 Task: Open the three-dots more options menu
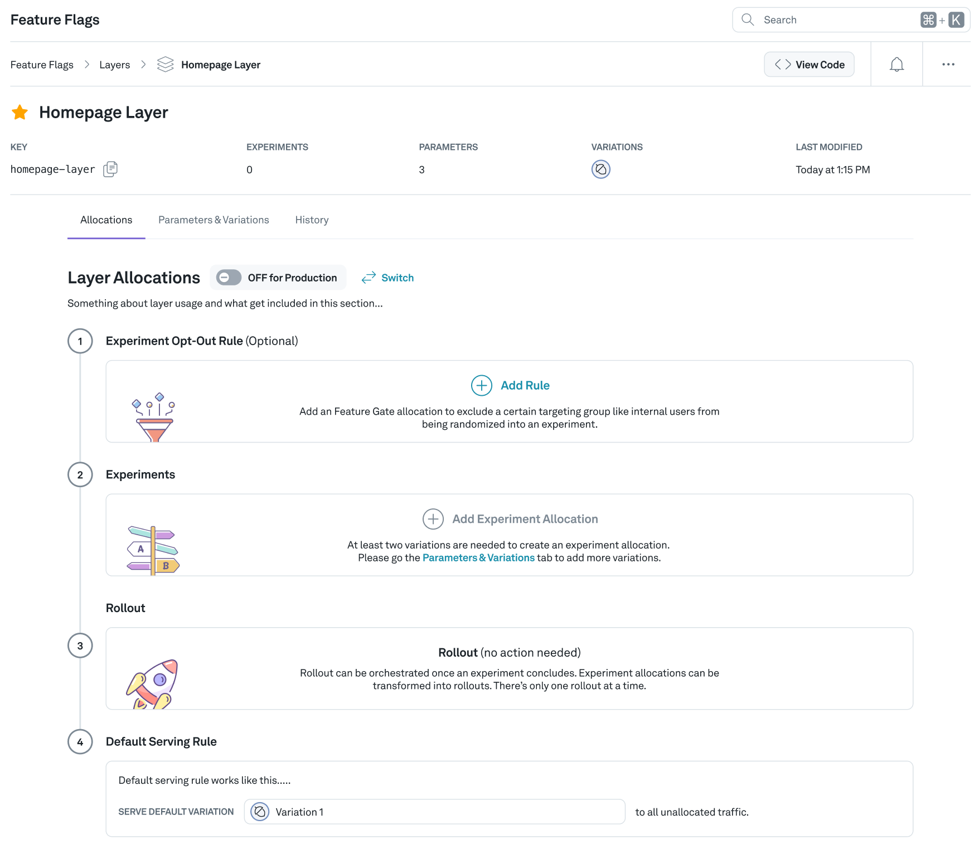pyautogui.click(x=948, y=65)
